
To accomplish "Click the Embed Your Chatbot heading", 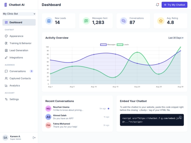I will click(x=133, y=101).
